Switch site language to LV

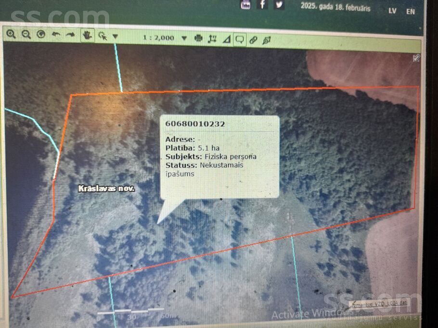(x=392, y=11)
